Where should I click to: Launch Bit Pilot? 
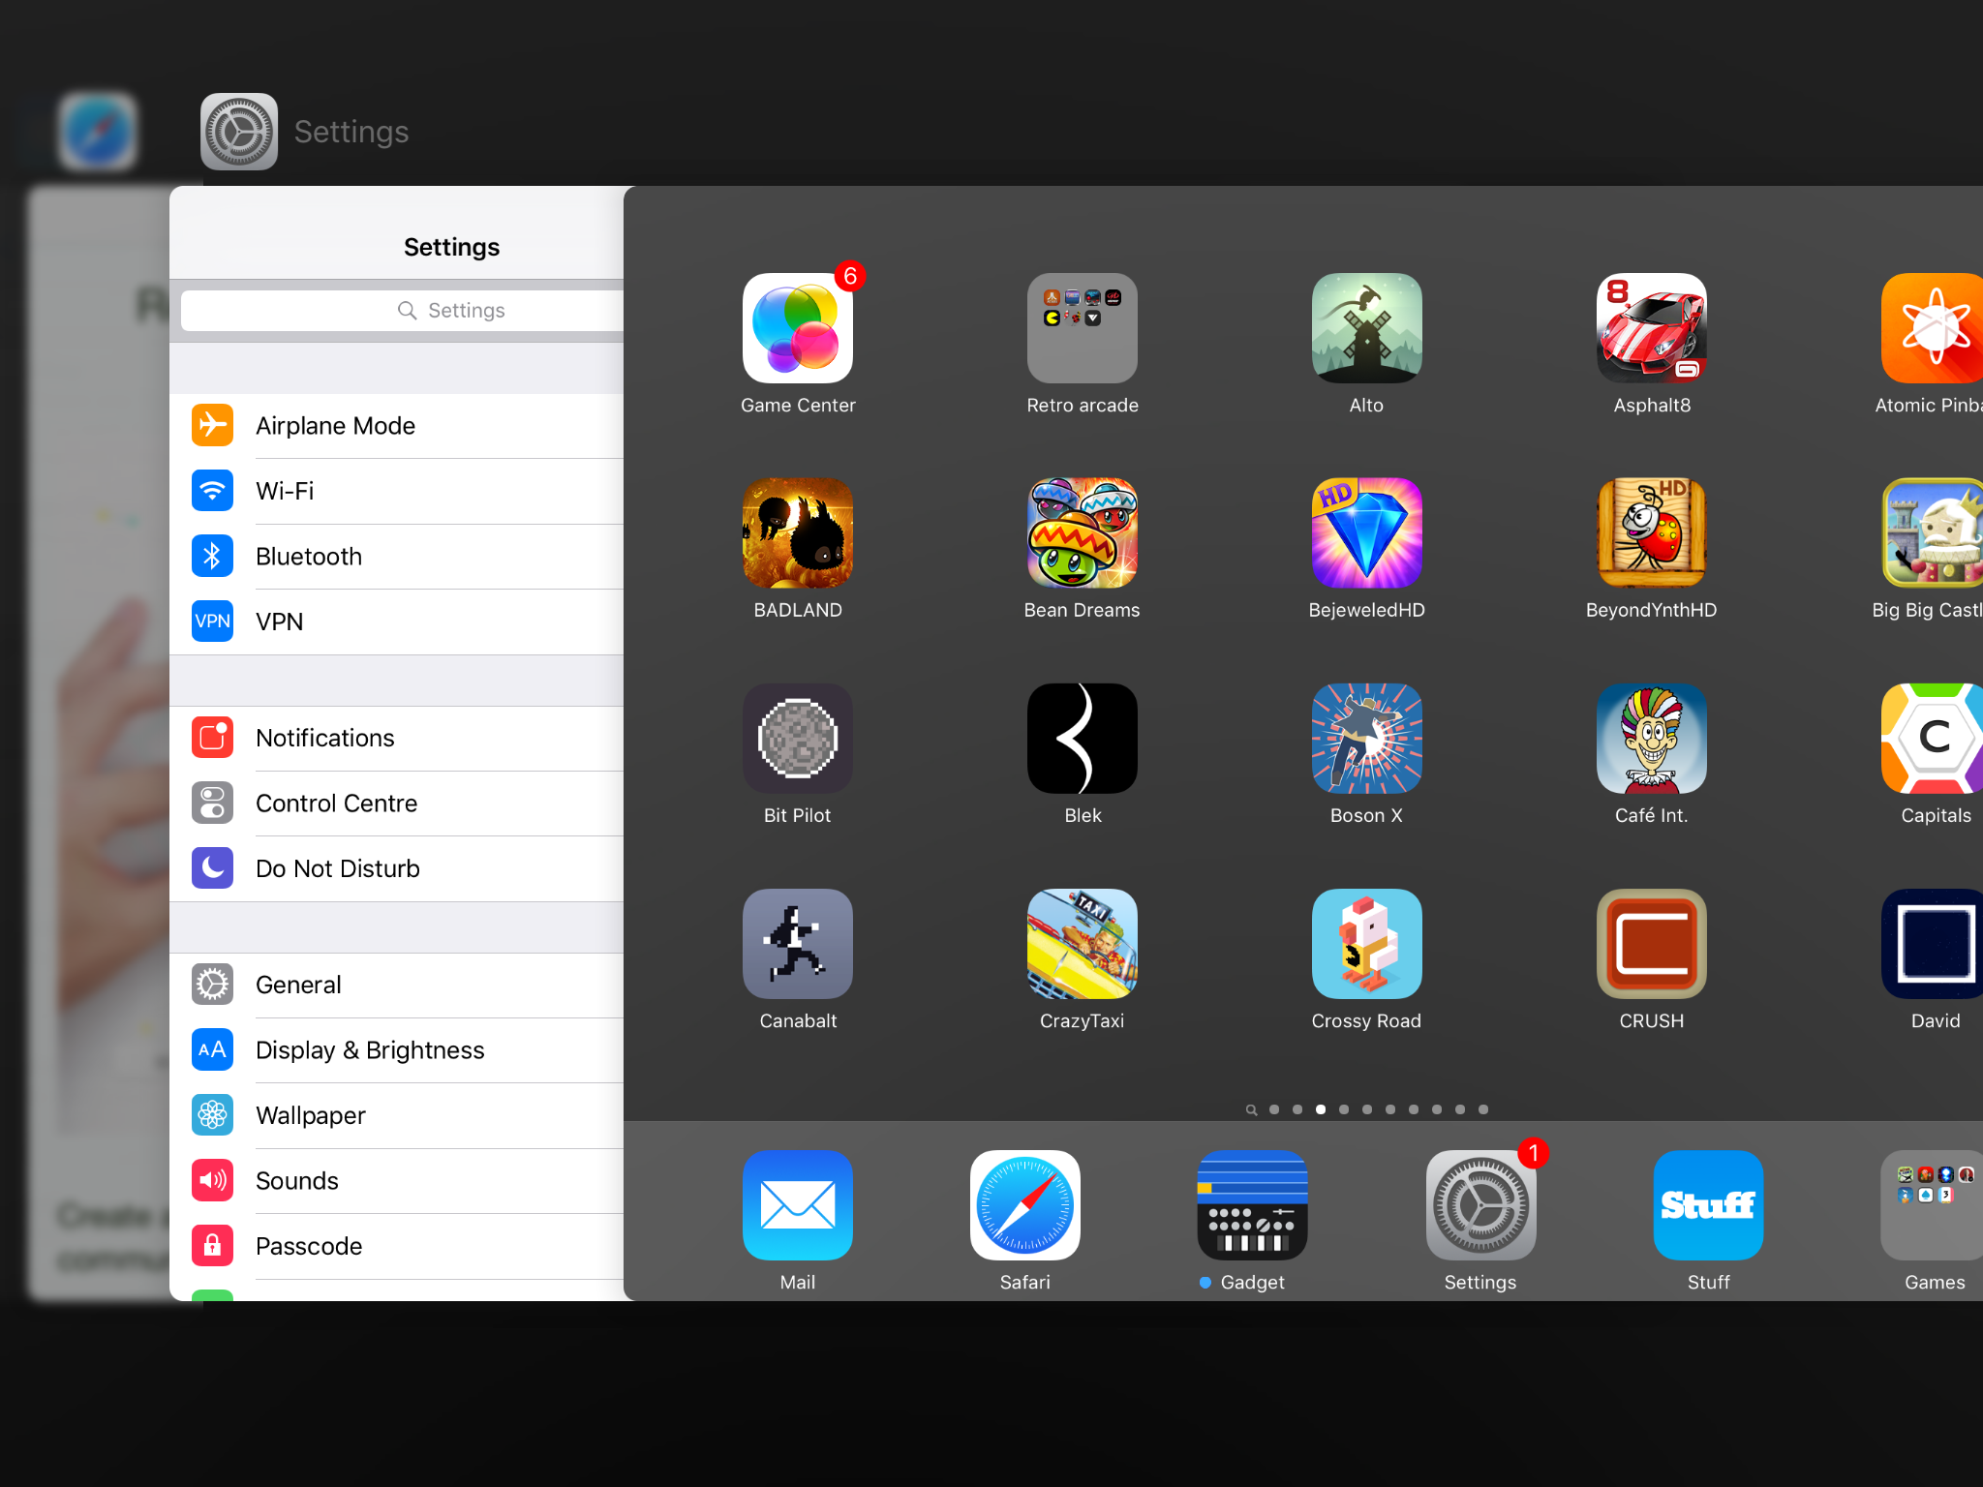pyautogui.click(x=798, y=739)
